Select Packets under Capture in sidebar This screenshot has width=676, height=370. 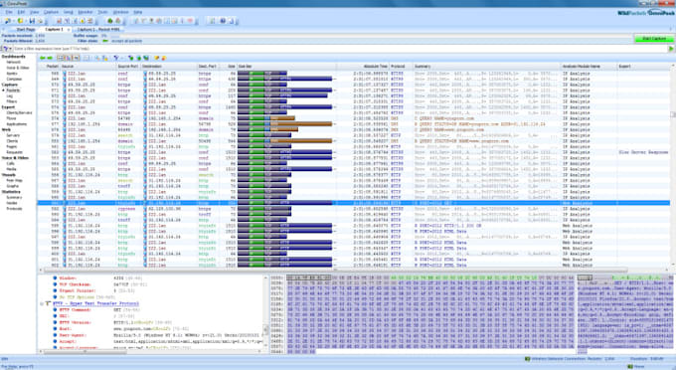13,91
